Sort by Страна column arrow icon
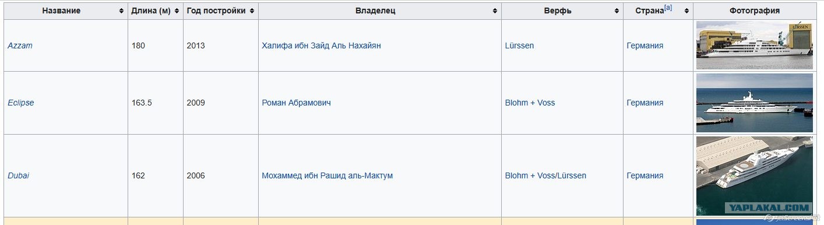The width and height of the screenshot is (824, 225). point(687,11)
